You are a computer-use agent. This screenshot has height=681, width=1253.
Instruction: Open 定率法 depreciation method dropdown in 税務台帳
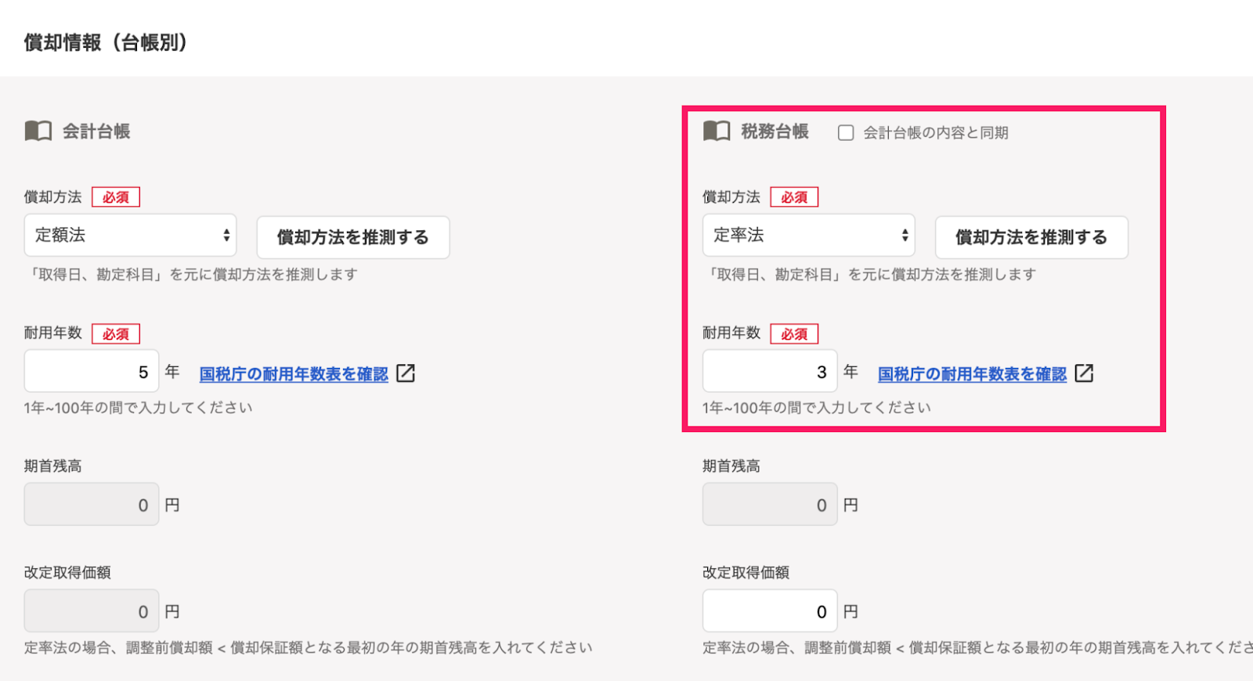tap(808, 235)
